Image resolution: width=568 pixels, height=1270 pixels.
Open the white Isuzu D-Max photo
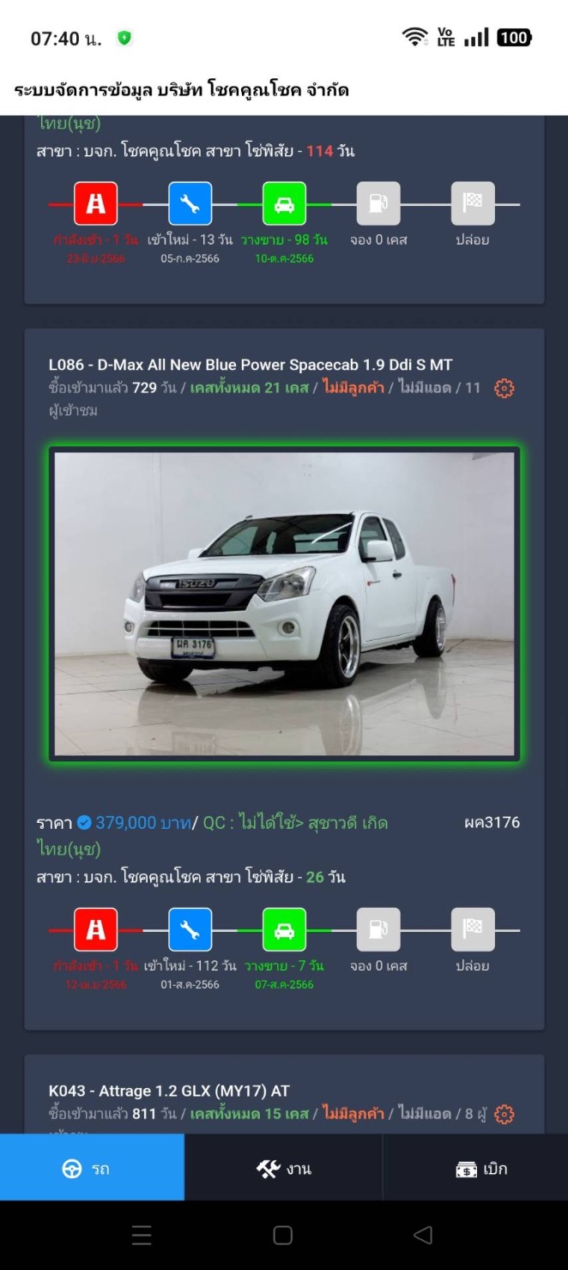(x=284, y=604)
